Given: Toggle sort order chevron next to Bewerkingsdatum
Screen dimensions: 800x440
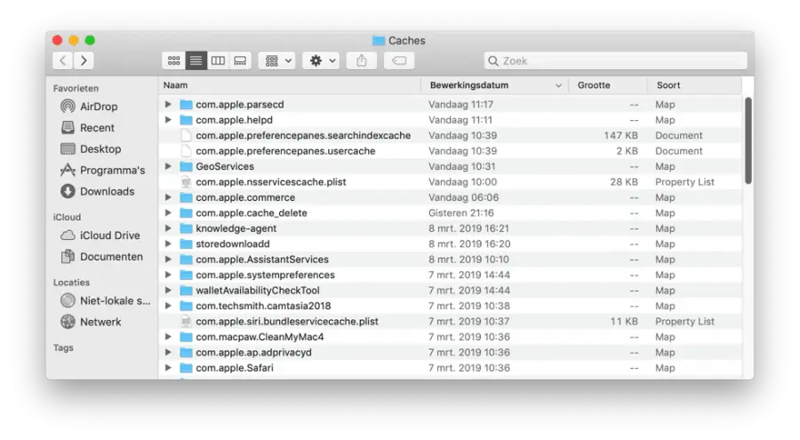Looking at the screenshot, I should pyautogui.click(x=558, y=85).
